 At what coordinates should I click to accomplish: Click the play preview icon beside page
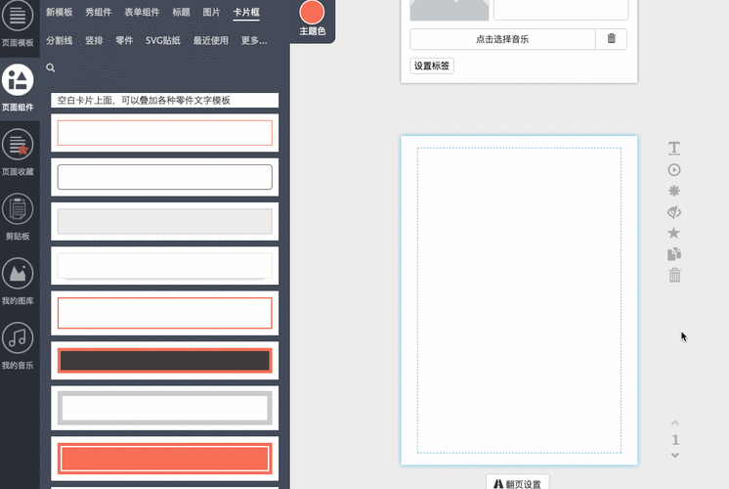[674, 170]
